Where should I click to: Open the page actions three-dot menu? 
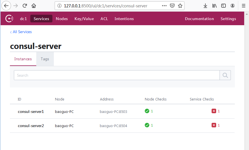click(x=164, y=6)
